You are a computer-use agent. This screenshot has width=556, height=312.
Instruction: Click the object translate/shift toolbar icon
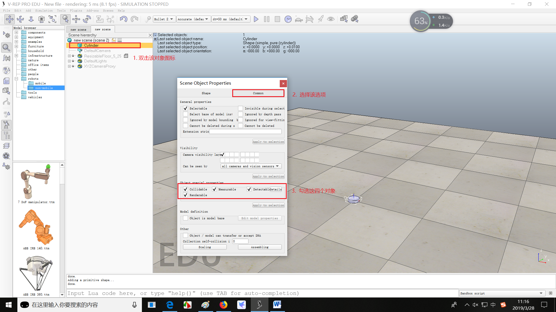76,19
